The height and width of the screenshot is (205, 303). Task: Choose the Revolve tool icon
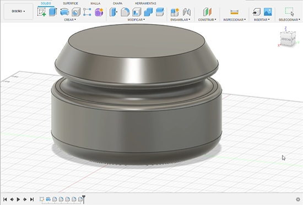[64, 12]
